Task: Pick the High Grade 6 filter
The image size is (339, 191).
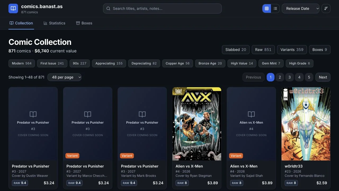Action: click(300, 63)
